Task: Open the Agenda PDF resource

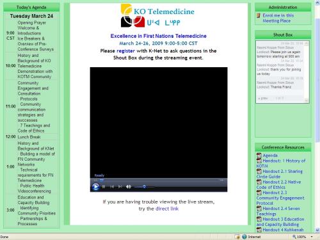Action: tap(270, 156)
